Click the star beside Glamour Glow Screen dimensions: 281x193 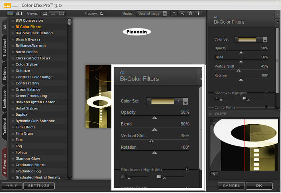[13, 158]
